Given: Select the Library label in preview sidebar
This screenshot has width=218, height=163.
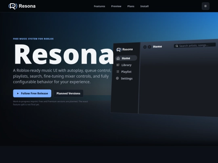Looking at the screenshot, I should click(126, 65).
